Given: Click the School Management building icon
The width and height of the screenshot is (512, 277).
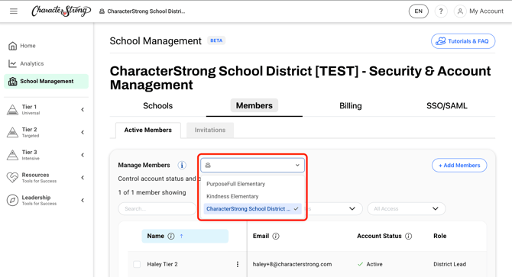Looking at the screenshot, I should [x=12, y=82].
